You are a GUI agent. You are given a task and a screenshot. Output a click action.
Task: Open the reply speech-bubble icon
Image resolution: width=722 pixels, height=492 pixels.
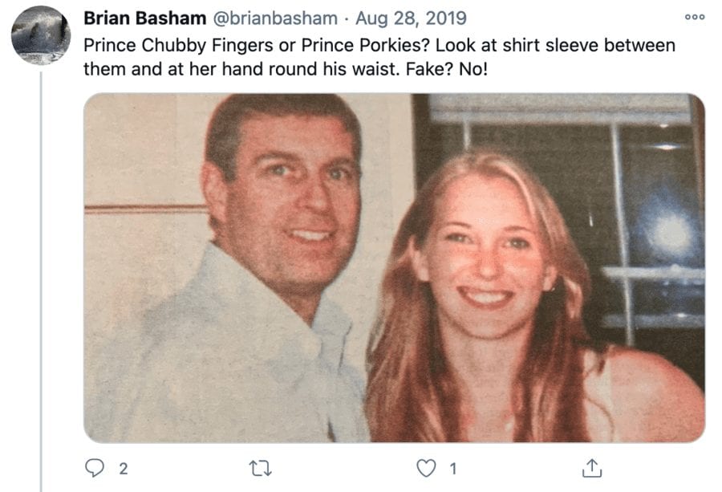[x=95, y=468]
